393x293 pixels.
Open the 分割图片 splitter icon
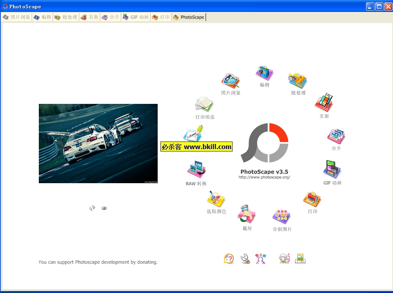coord(282,216)
